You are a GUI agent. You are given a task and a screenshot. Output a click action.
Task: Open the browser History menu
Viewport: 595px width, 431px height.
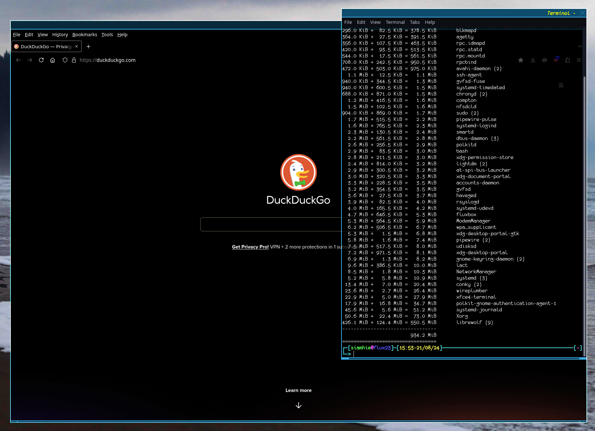coord(60,35)
